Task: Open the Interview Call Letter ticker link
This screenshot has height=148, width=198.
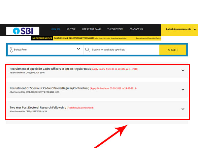Action: coord(111,38)
